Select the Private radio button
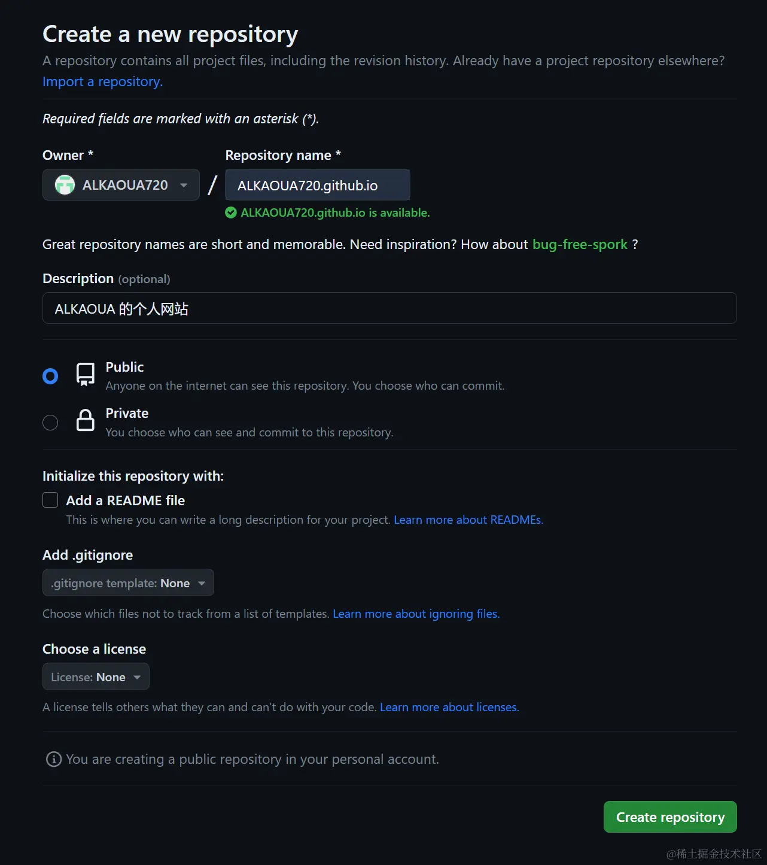767x865 pixels. [x=50, y=423]
